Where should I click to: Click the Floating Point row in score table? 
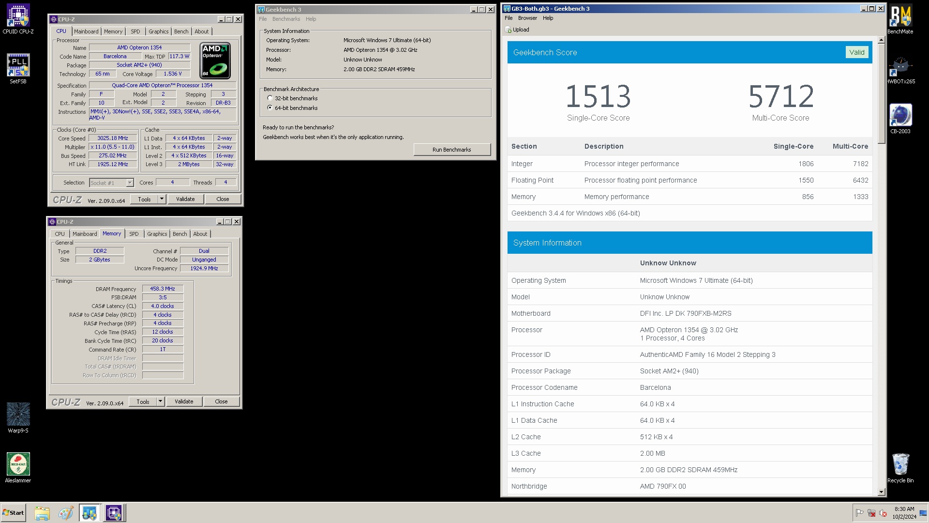tap(689, 180)
